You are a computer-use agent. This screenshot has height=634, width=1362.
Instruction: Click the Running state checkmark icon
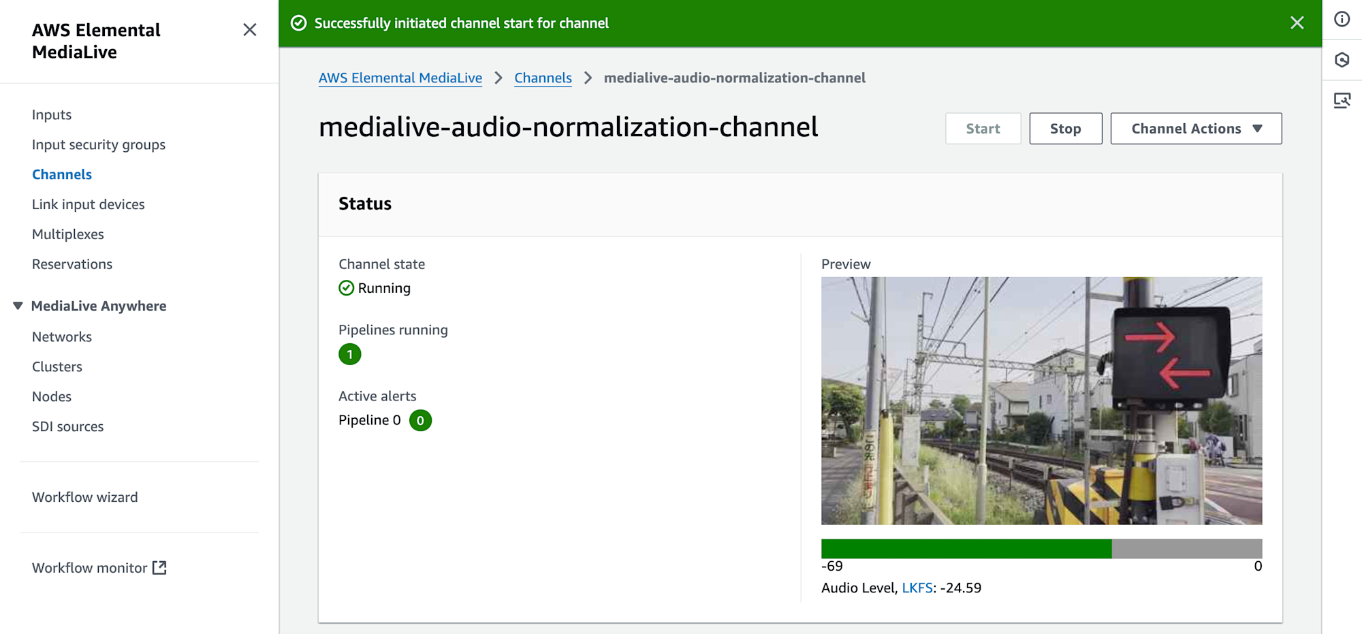[346, 288]
